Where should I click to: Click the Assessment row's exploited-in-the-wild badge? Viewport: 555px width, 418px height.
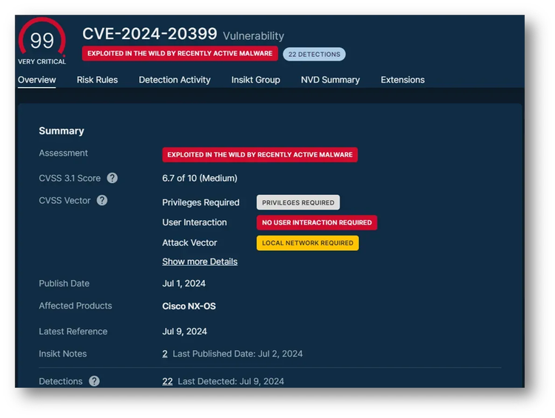tap(260, 155)
